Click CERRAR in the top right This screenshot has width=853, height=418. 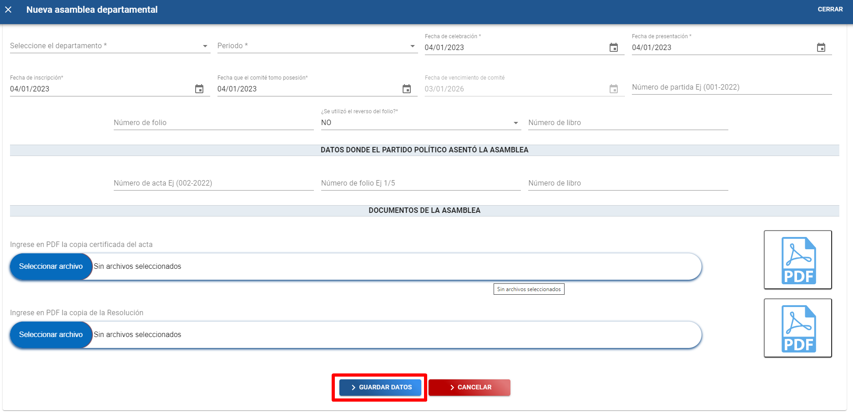click(830, 10)
